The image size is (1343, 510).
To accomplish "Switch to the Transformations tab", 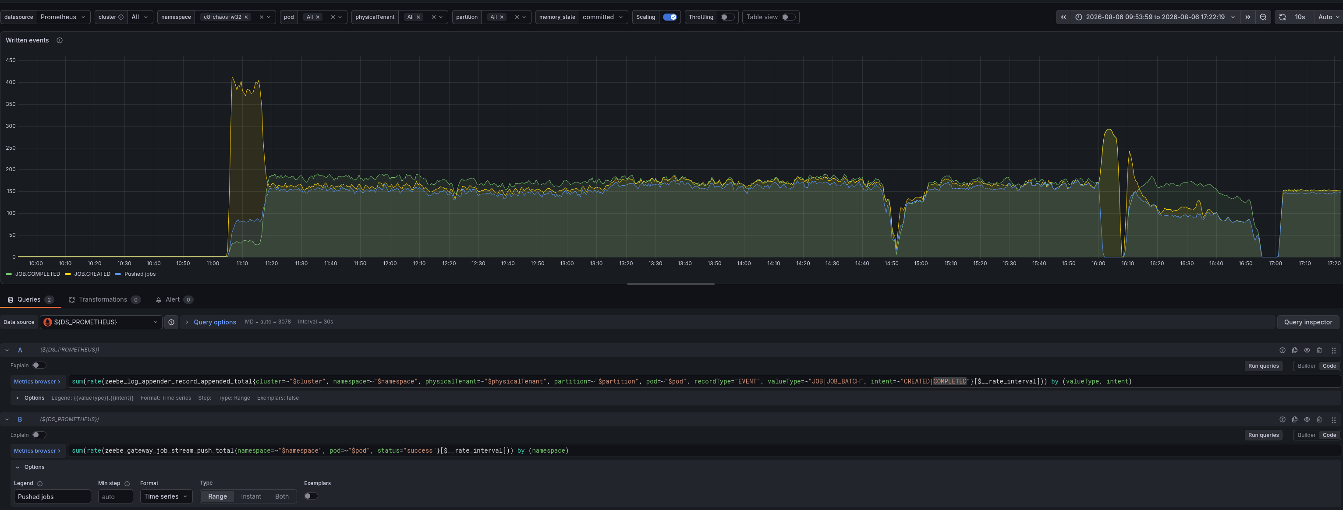I will pos(104,299).
